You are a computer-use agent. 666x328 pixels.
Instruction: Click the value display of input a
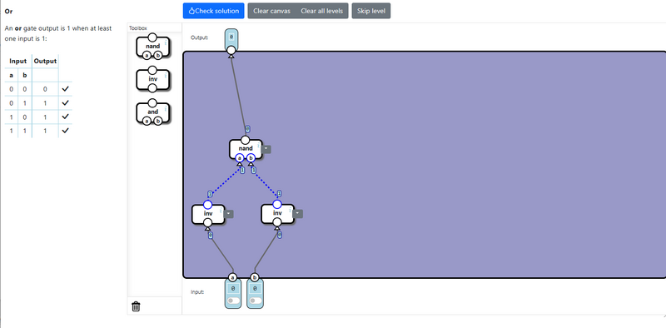click(x=233, y=289)
